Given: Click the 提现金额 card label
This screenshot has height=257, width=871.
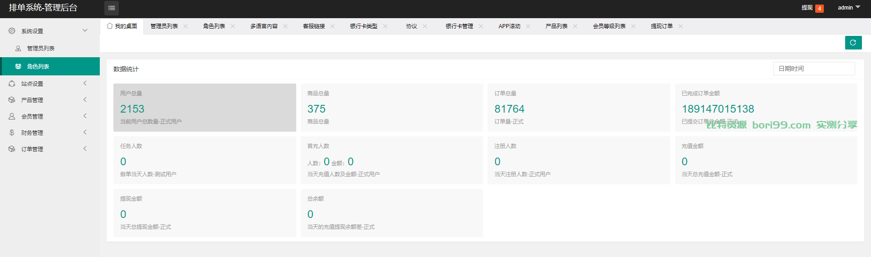Looking at the screenshot, I should 131,199.
